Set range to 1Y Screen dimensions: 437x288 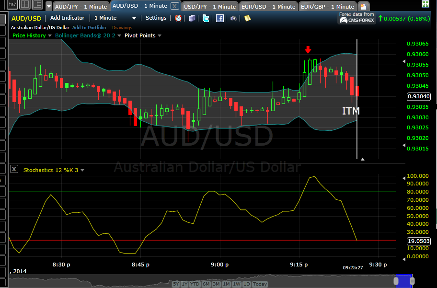pyautogui.click(x=184, y=284)
